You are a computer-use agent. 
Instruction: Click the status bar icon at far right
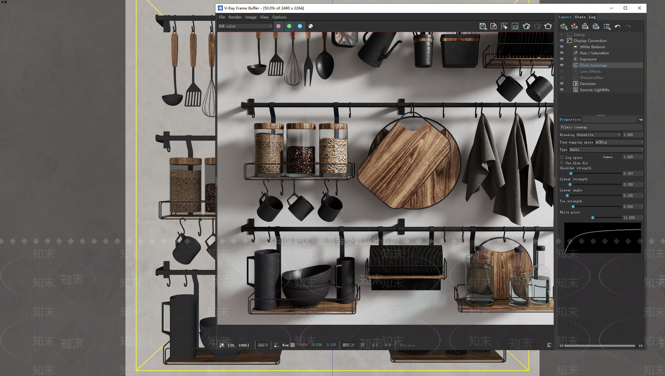pos(549,345)
